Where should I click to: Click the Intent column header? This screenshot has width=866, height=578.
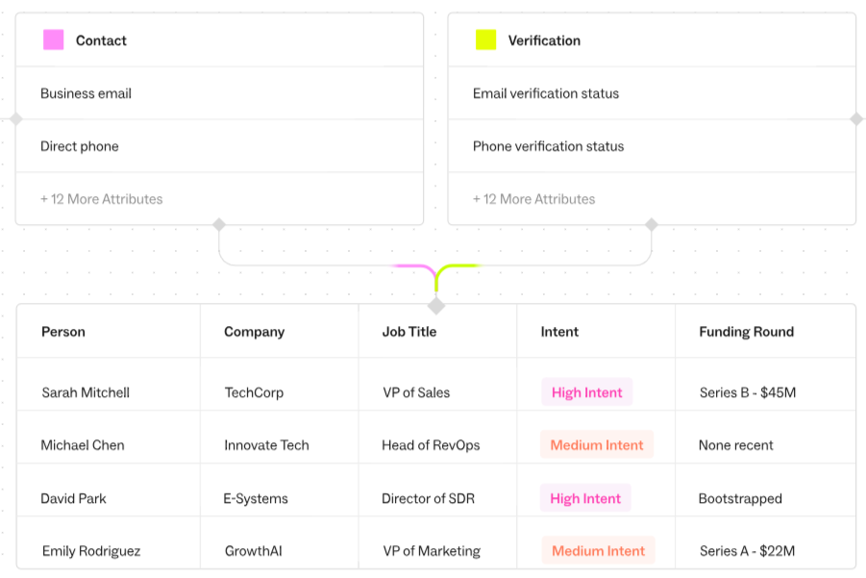[x=559, y=332]
